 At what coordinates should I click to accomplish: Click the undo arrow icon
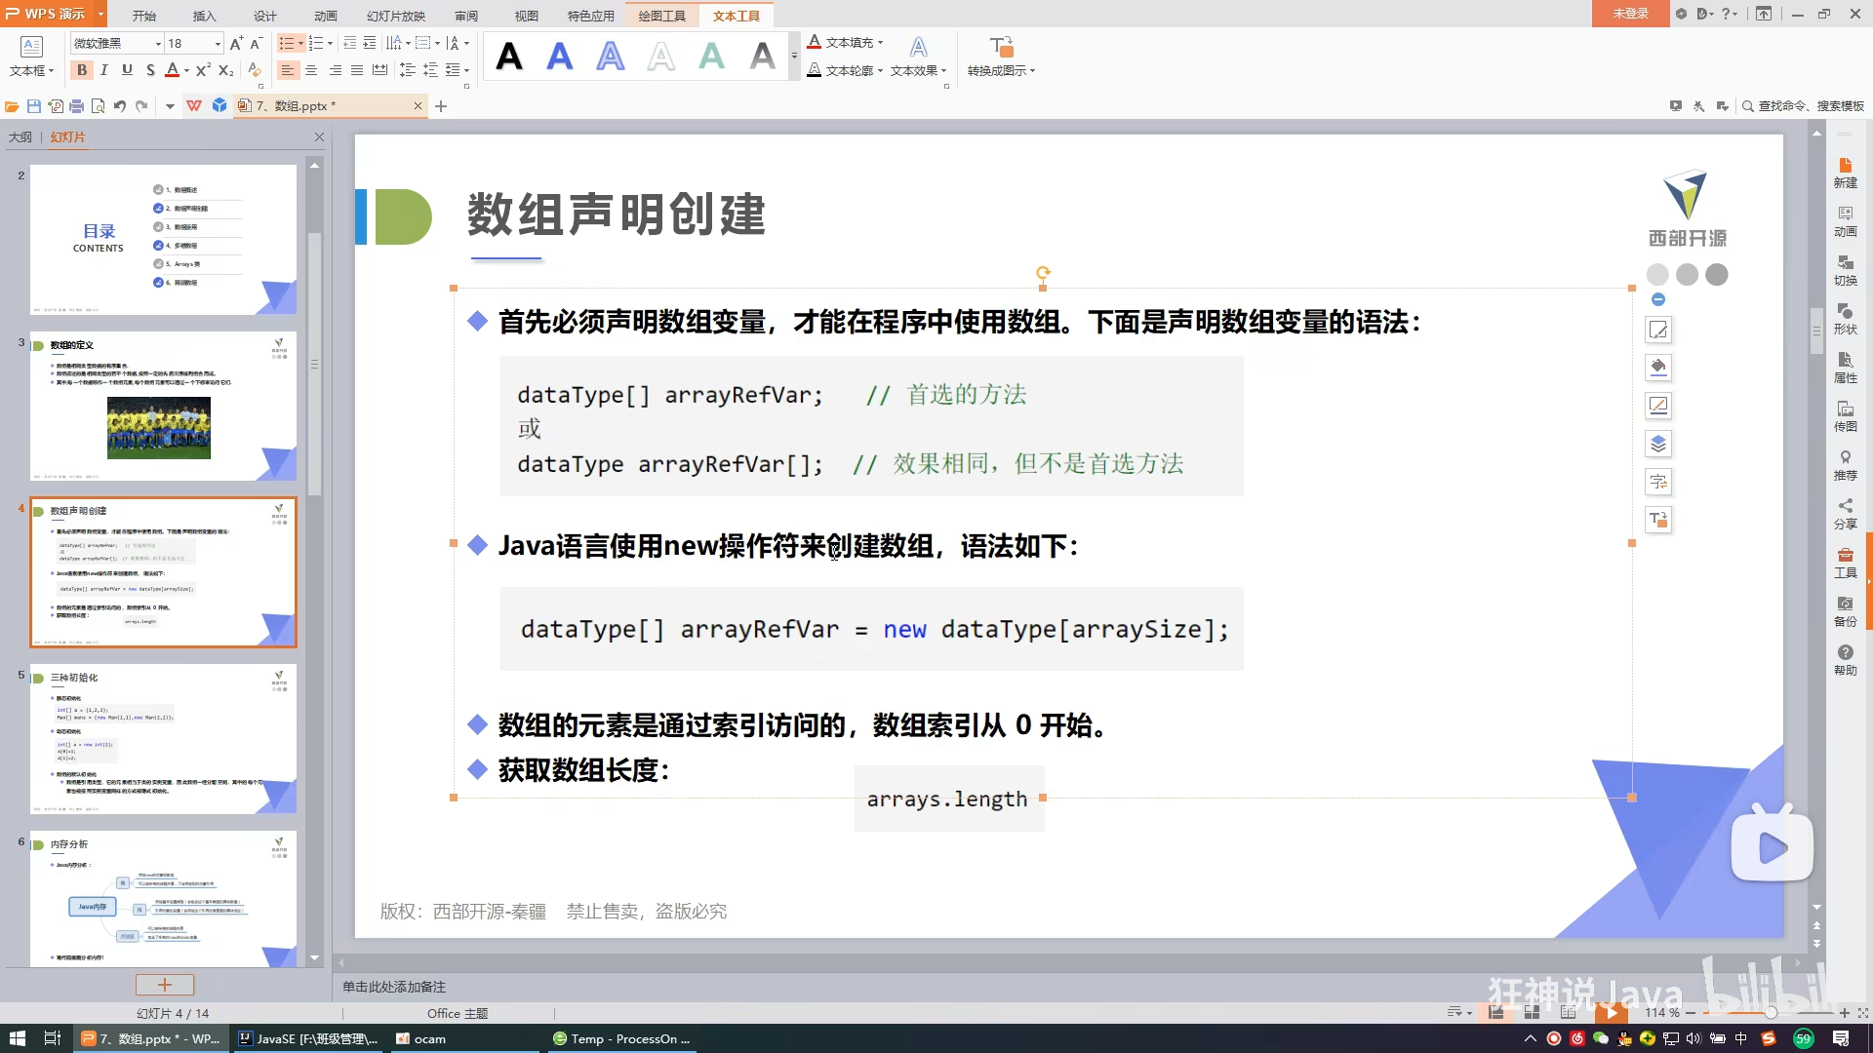click(120, 106)
